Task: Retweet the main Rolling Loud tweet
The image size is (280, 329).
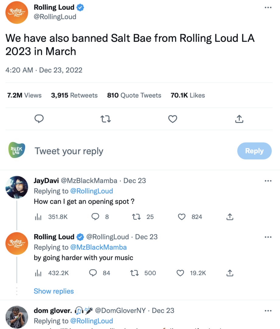Action: click(x=106, y=119)
